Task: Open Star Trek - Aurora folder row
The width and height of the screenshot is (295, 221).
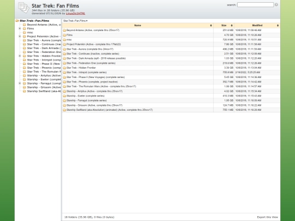Action: [90, 49]
